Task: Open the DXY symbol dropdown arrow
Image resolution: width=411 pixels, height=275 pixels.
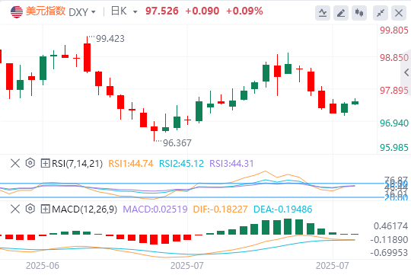Action: [x=93, y=12]
